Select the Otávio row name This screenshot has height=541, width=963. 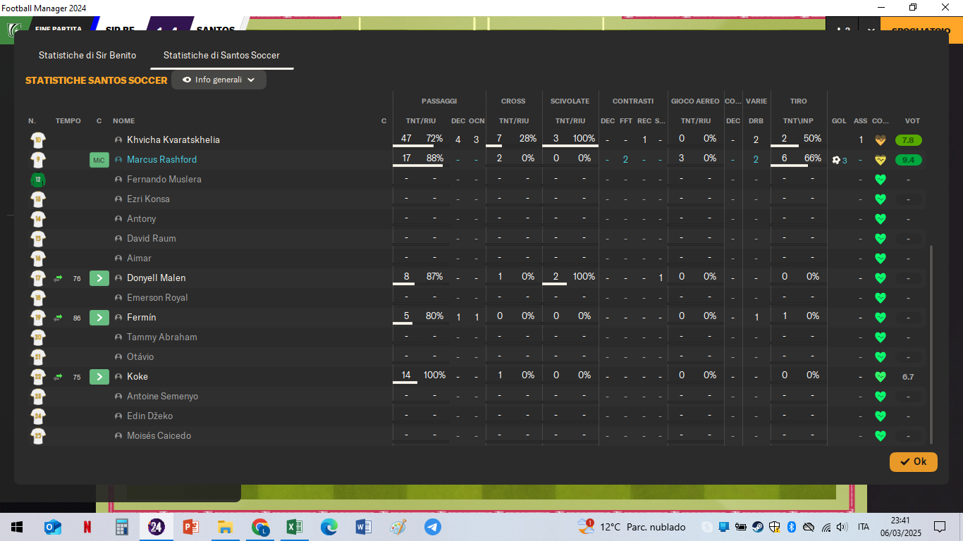[140, 357]
